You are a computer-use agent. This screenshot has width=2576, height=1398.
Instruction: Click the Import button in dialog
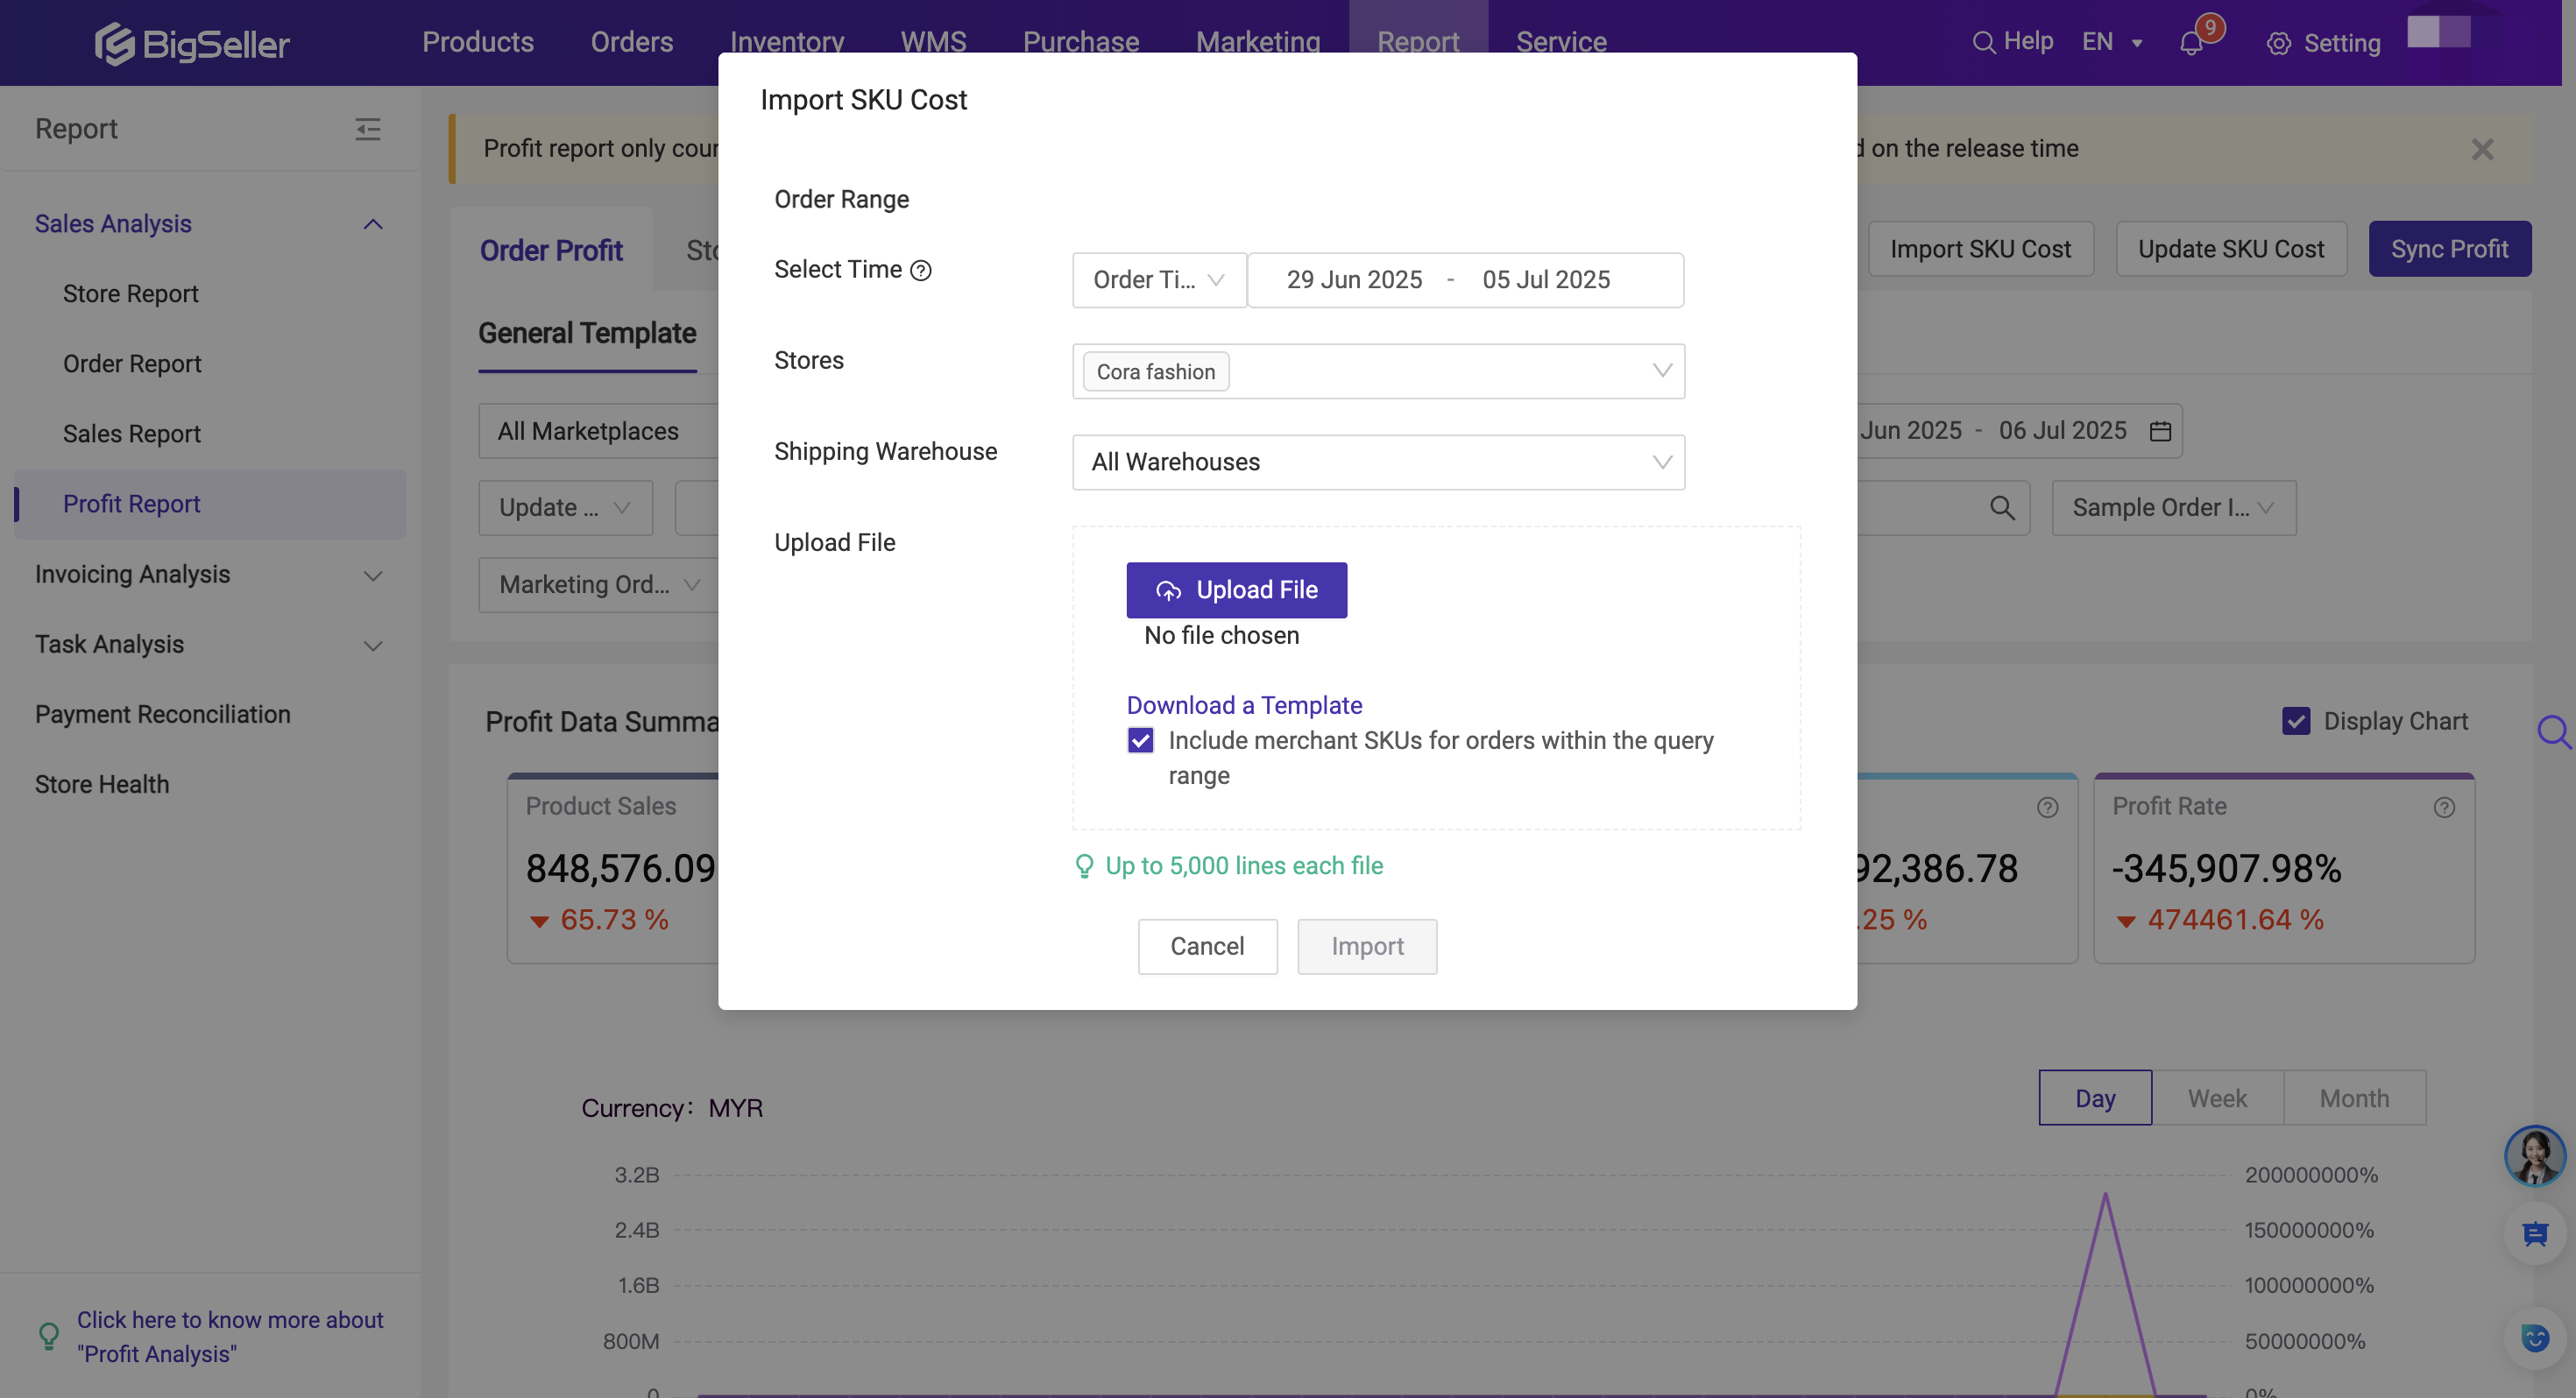click(1367, 946)
